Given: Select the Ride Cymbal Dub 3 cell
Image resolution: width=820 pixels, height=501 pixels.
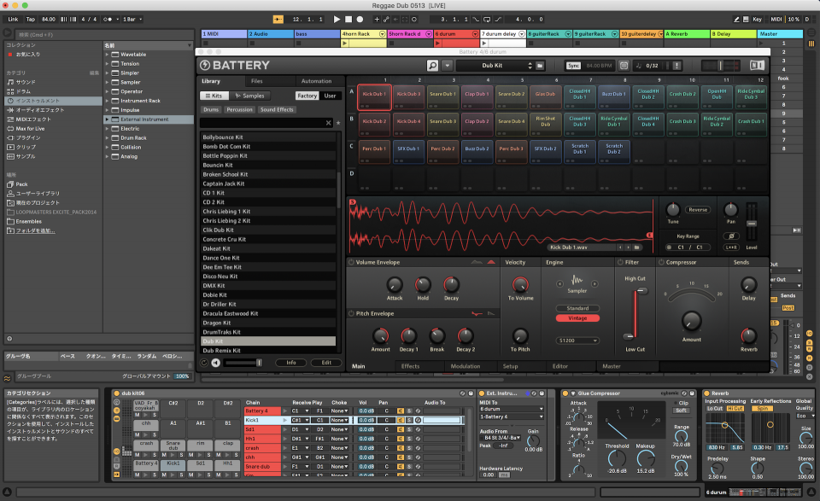Looking at the screenshot, I should point(751,96).
